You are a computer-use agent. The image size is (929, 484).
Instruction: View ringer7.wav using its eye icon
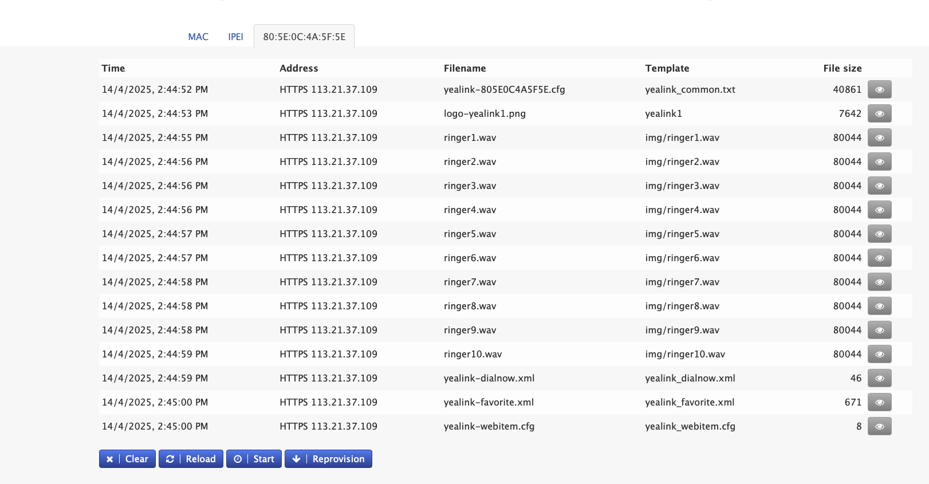point(879,282)
